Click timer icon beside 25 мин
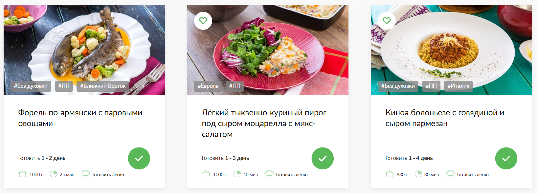The height and width of the screenshot is (193, 537). [x=53, y=174]
